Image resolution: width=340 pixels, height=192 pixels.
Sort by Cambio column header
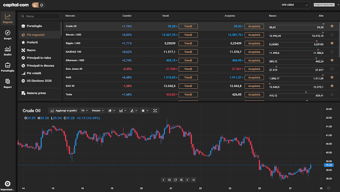pos(127,16)
